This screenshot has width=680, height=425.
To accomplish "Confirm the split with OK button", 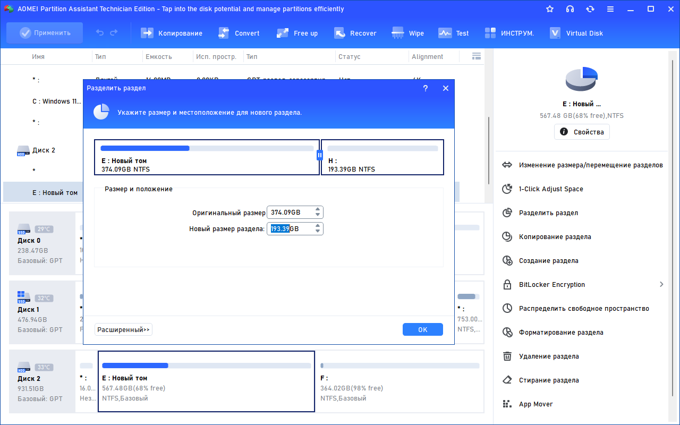I will coord(422,330).
